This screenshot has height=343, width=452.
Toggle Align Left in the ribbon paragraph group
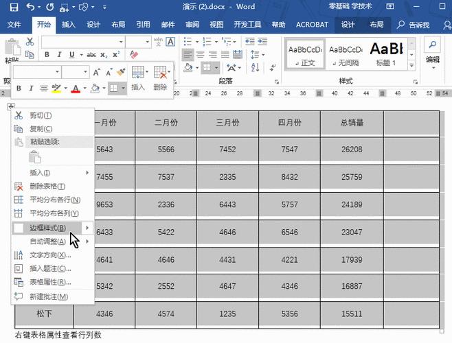pyautogui.click(x=188, y=54)
